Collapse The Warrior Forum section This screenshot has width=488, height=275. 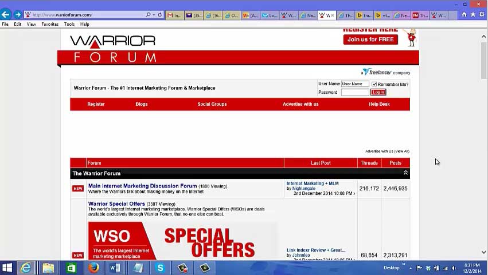coord(405,173)
